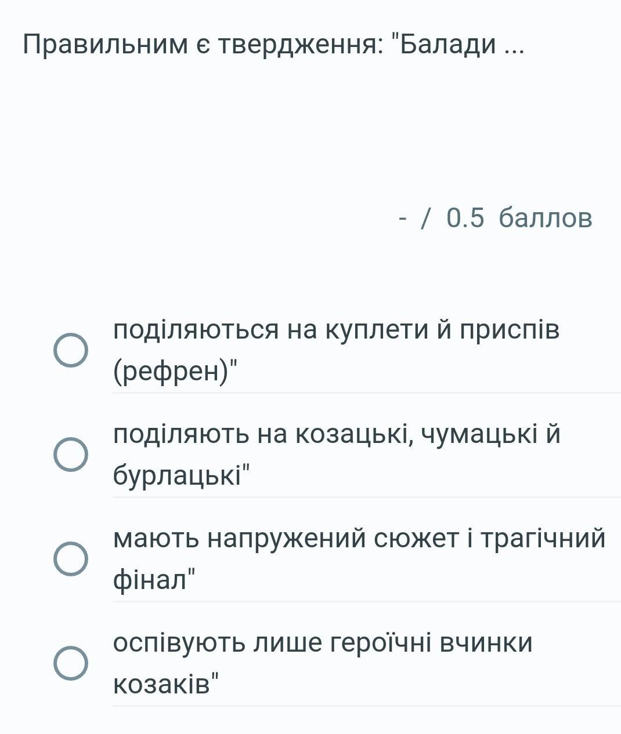Click the "0.5" points value
This screenshot has height=734, width=621.
tap(465, 218)
